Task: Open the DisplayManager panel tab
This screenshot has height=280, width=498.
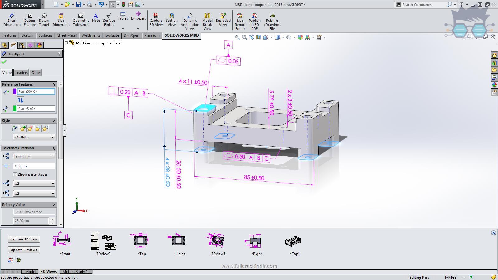Action: [x=39, y=45]
